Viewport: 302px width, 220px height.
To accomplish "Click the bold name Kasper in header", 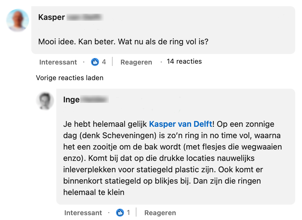I will click(x=51, y=17).
